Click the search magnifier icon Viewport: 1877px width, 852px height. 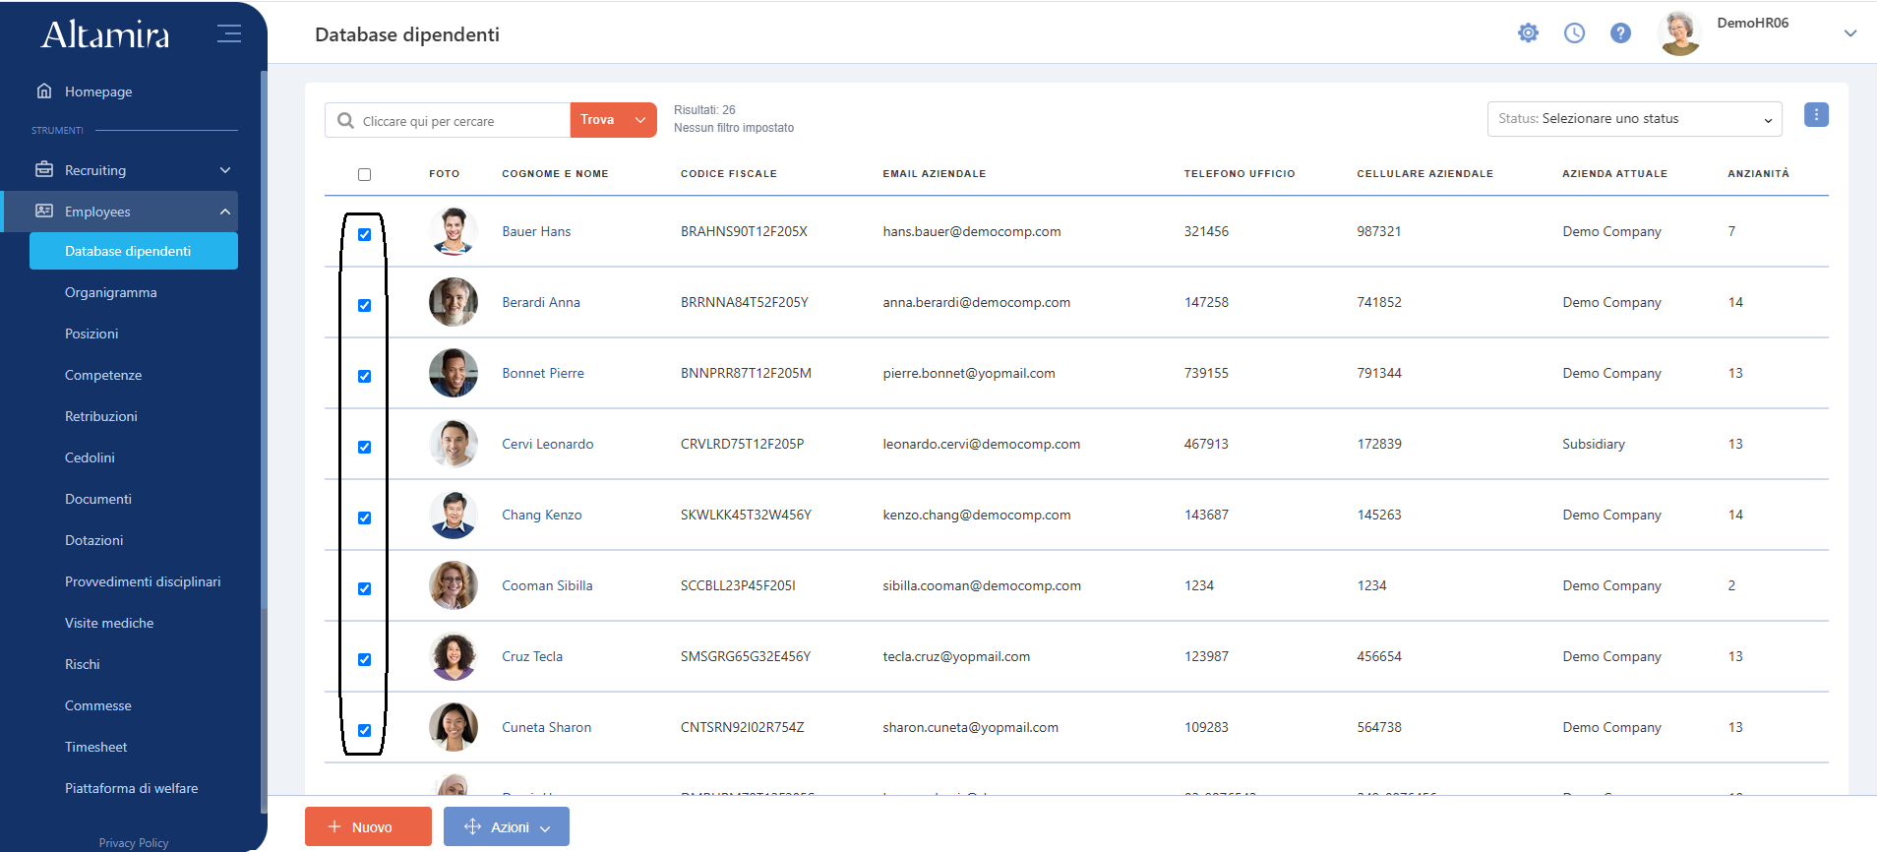[345, 120]
